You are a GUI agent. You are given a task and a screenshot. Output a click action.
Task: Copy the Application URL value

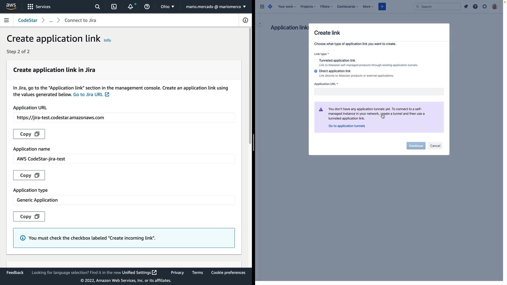29,134
